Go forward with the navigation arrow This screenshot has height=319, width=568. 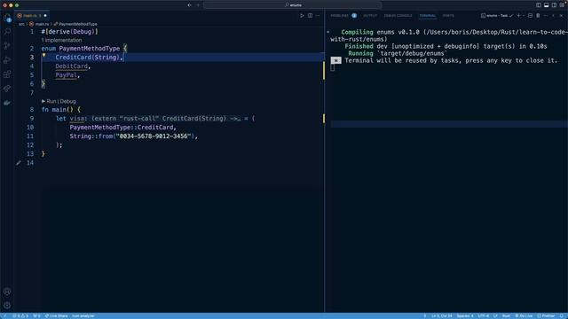click(198, 5)
